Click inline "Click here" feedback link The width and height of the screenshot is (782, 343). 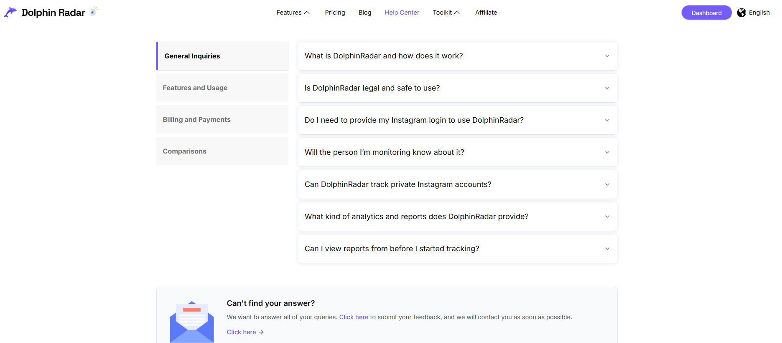(354, 317)
